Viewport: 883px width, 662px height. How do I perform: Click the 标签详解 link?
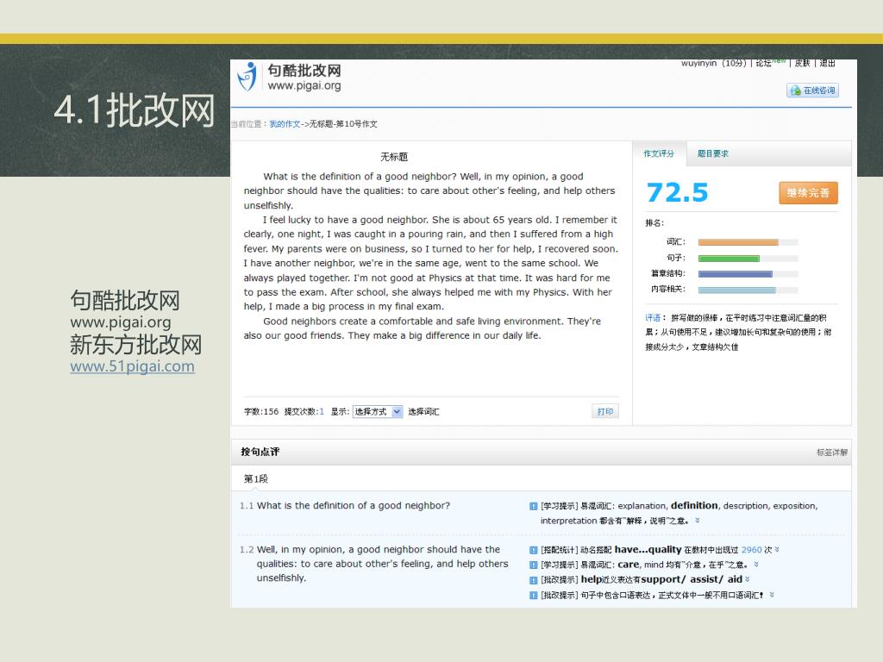(x=832, y=452)
